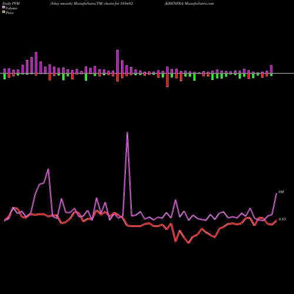Select the 'Price' legend label
The height and width of the screenshot is (294, 294).
pyautogui.click(x=9, y=13)
